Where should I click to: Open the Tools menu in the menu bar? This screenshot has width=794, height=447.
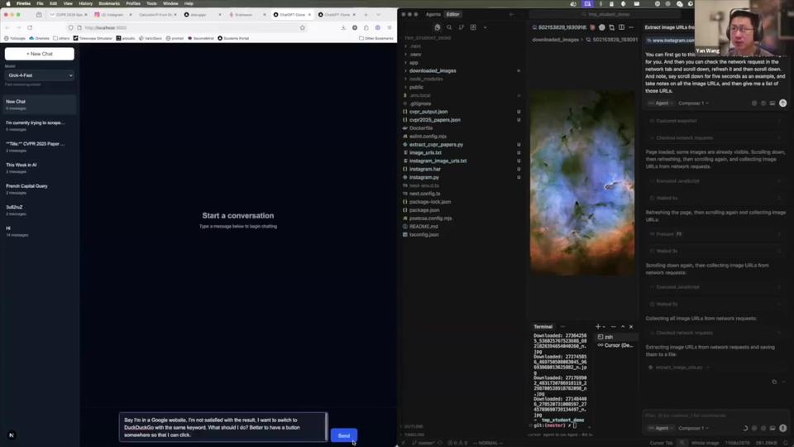(151, 3)
